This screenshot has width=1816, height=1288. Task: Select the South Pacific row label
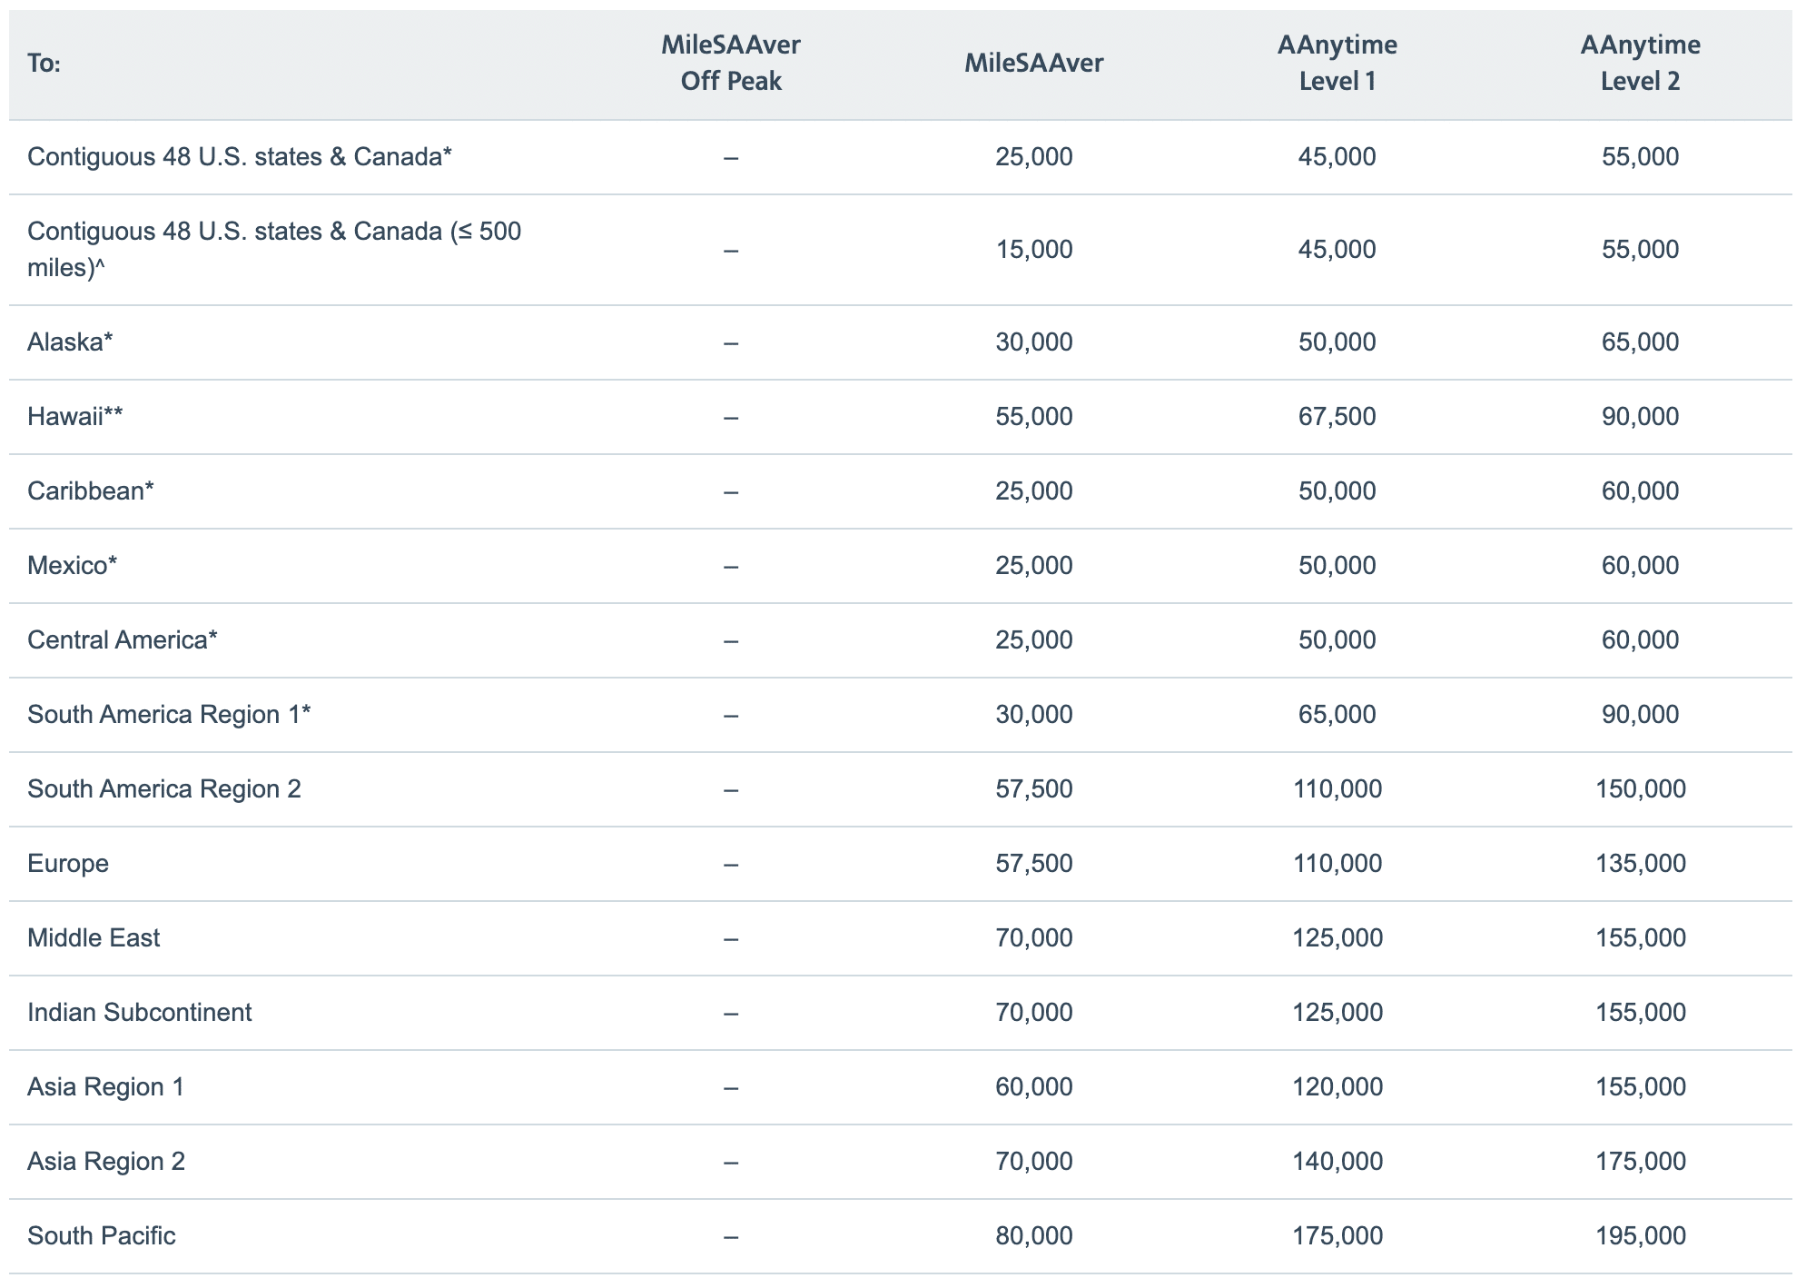pos(102,1236)
